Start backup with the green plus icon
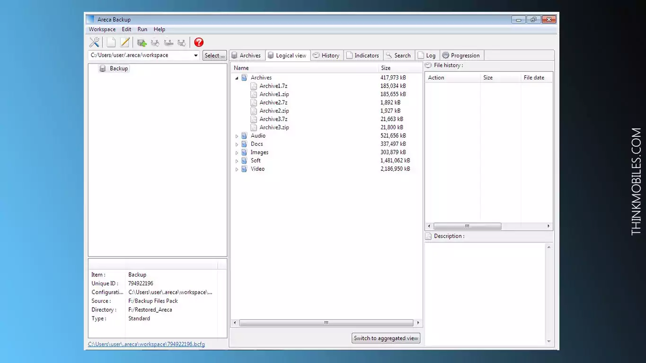Viewport: 646px width, 363px height. tap(142, 43)
